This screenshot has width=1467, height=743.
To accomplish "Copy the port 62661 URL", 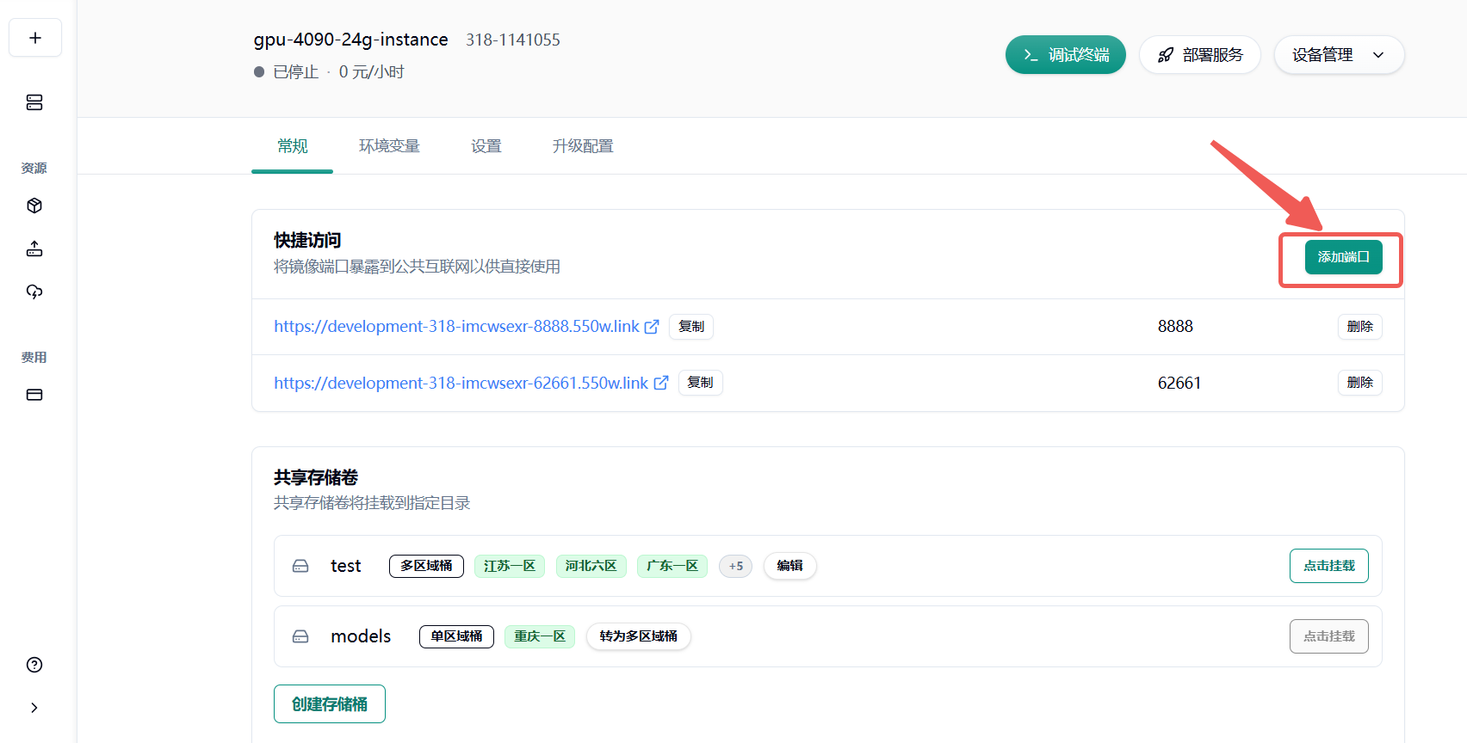I will click(700, 383).
